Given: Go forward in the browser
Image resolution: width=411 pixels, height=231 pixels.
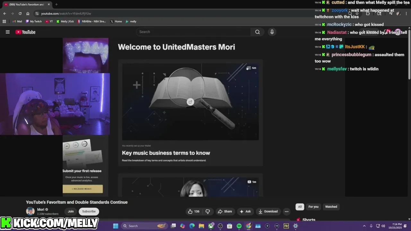Looking at the screenshot, I should (x=12, y=13).
